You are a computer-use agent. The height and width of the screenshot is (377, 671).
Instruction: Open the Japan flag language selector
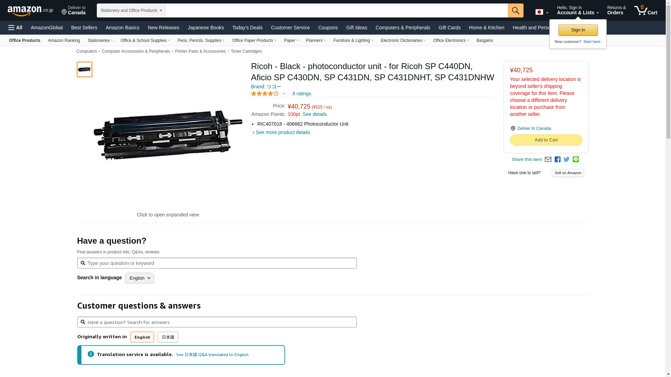[542, 12]
